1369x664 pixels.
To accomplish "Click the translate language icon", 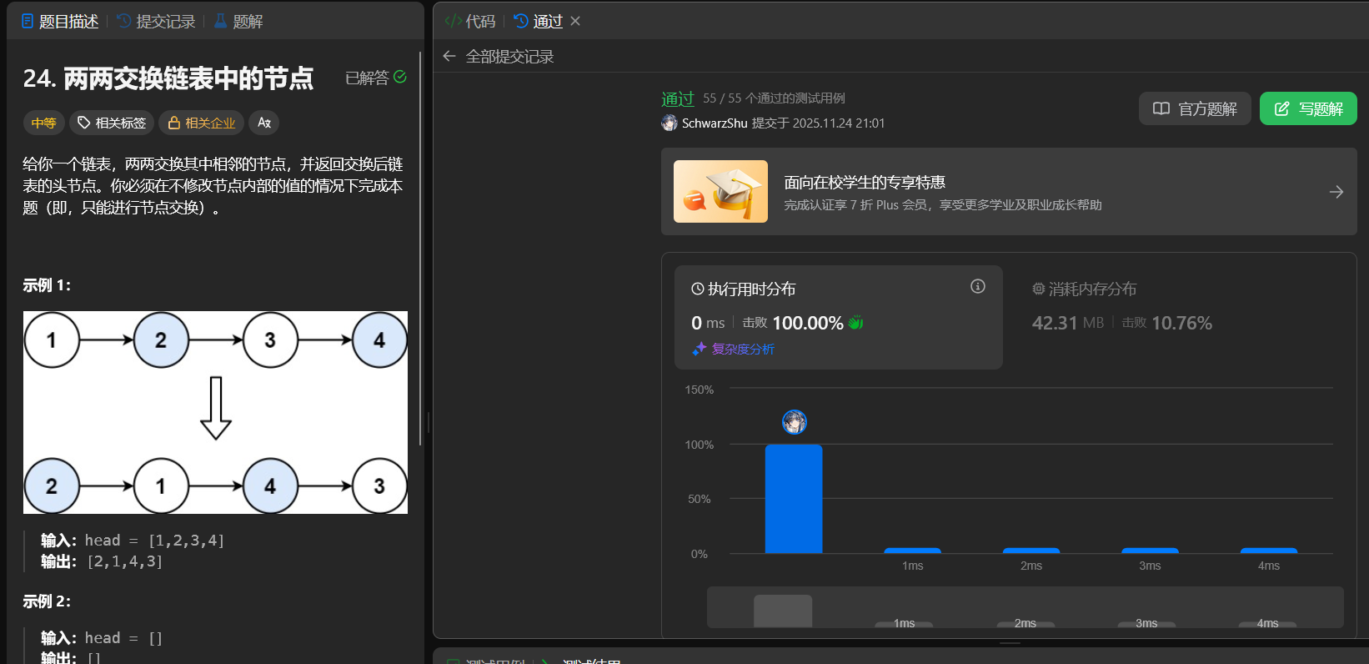I will (263, 123).
